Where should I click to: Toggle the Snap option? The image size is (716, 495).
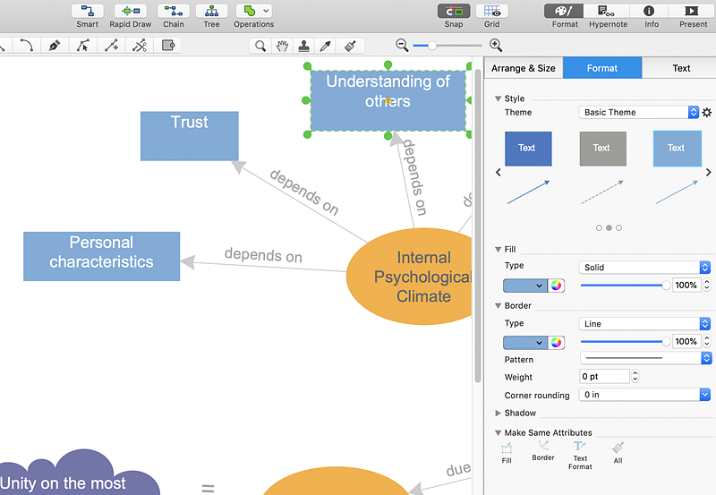pyautogui.click(x=454, y=12)
